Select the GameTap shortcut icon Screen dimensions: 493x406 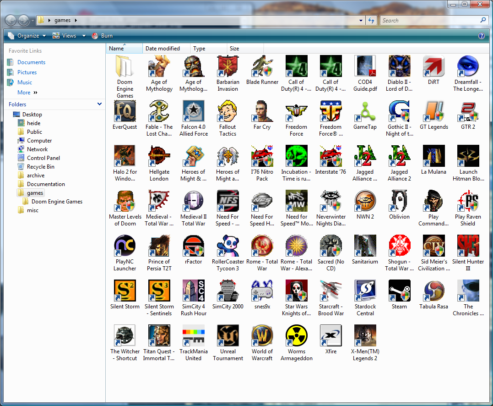tap(365, 111)
